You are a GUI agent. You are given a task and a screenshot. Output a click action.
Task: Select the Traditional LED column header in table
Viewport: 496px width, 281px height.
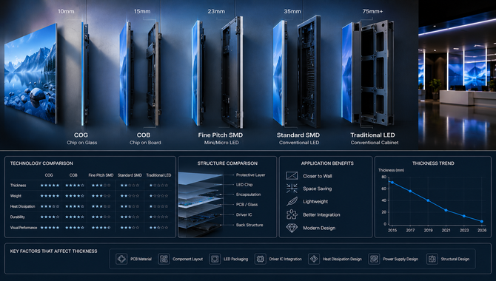[x=158, y=175]
